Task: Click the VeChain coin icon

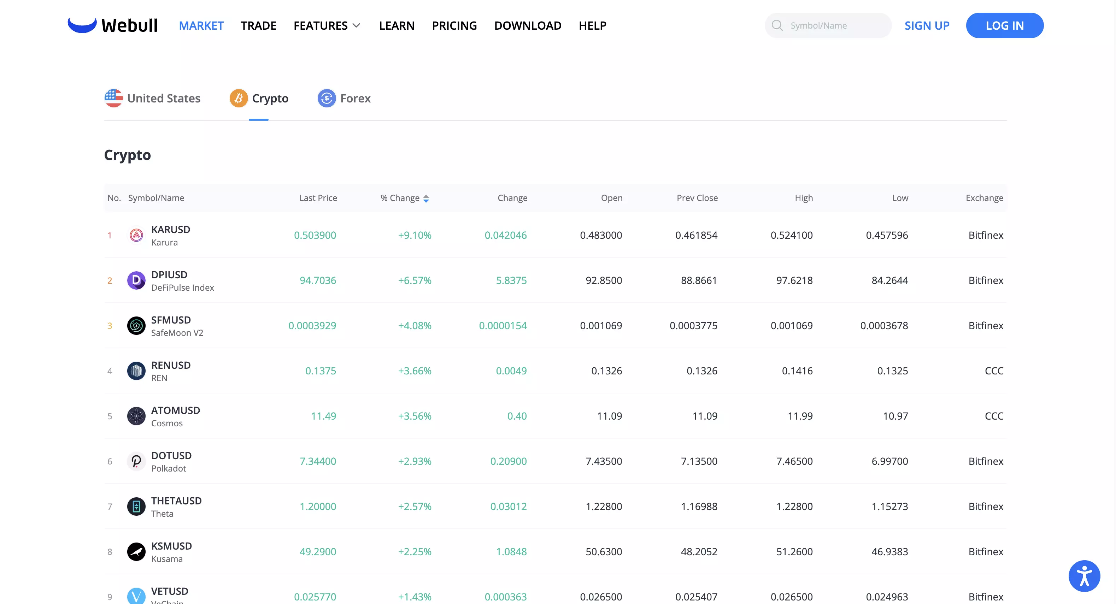Action: click(136, 596)
